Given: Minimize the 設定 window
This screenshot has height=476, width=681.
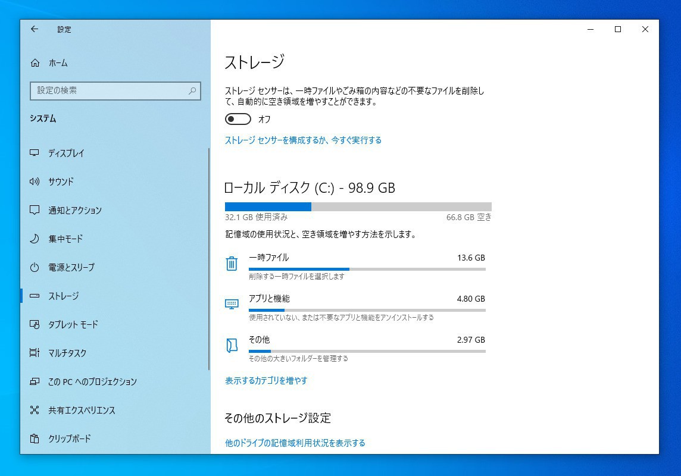Looking at the screenshot, I should (591, 29).
